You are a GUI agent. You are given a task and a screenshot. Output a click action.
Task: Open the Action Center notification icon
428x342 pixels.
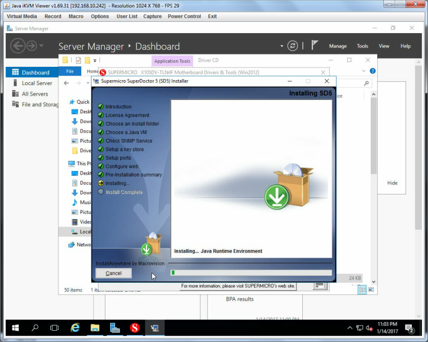409,328
